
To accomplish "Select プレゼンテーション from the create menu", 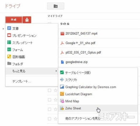I will tap(32, 36).
